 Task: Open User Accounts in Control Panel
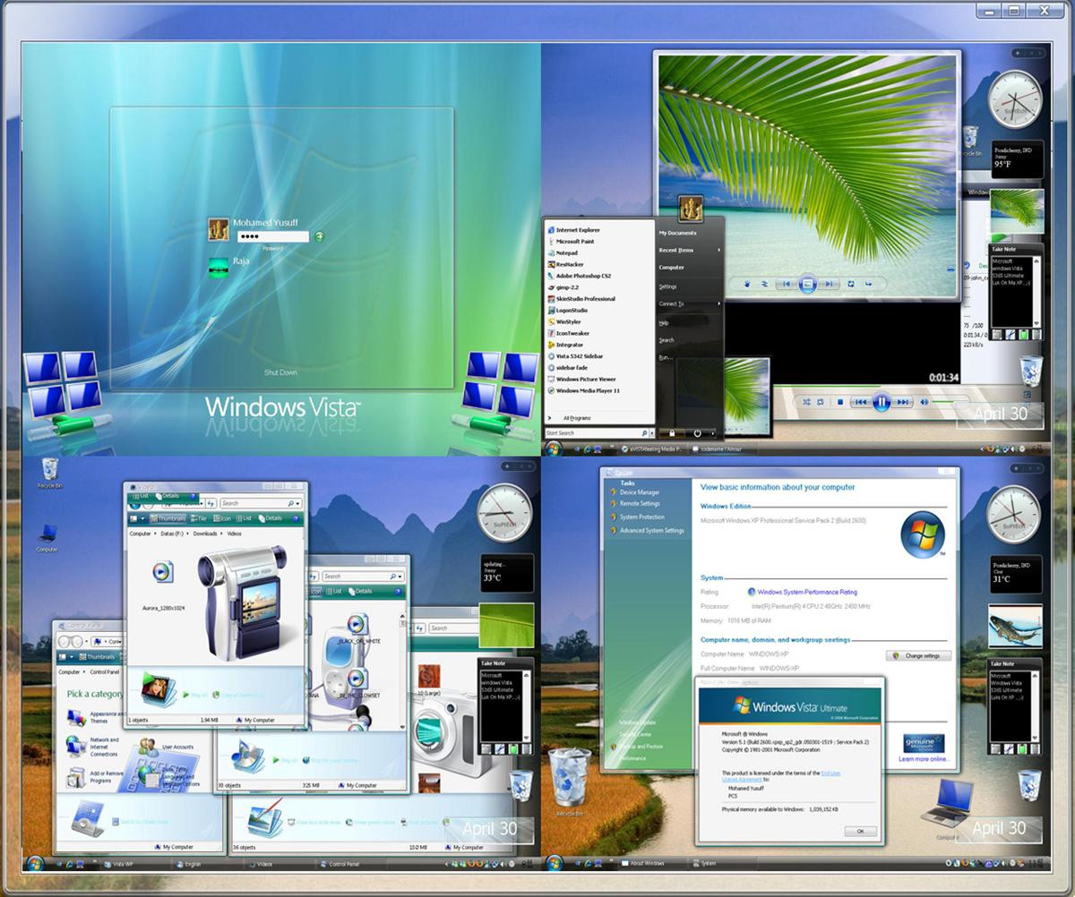167,747
